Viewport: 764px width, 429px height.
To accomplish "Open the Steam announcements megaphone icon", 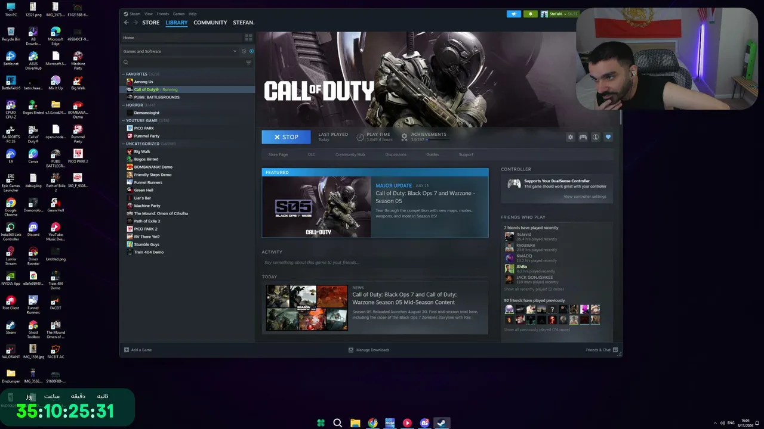I will pos(514,14).
